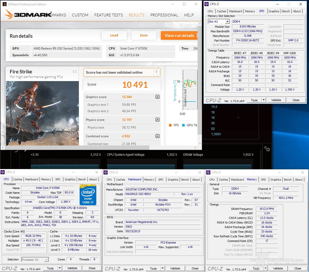Go to the PROFESSIONAL tab in 3DMark
This screenshot has height=272, width=309.
point(164,15)
